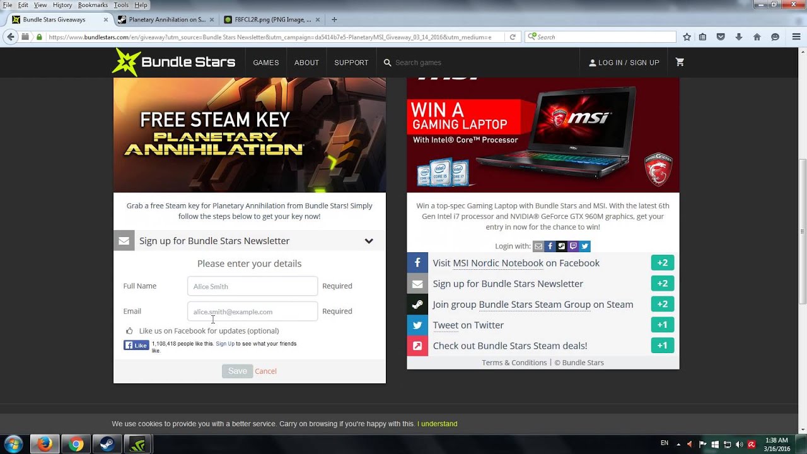This screenshot has height=454, width=807.
Task: Click the +2 button for Steam Group
Action: pos(663,305)
